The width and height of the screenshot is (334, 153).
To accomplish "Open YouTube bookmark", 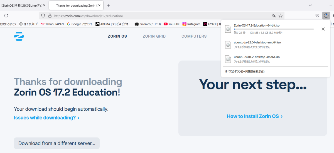I will click(172, 24).
